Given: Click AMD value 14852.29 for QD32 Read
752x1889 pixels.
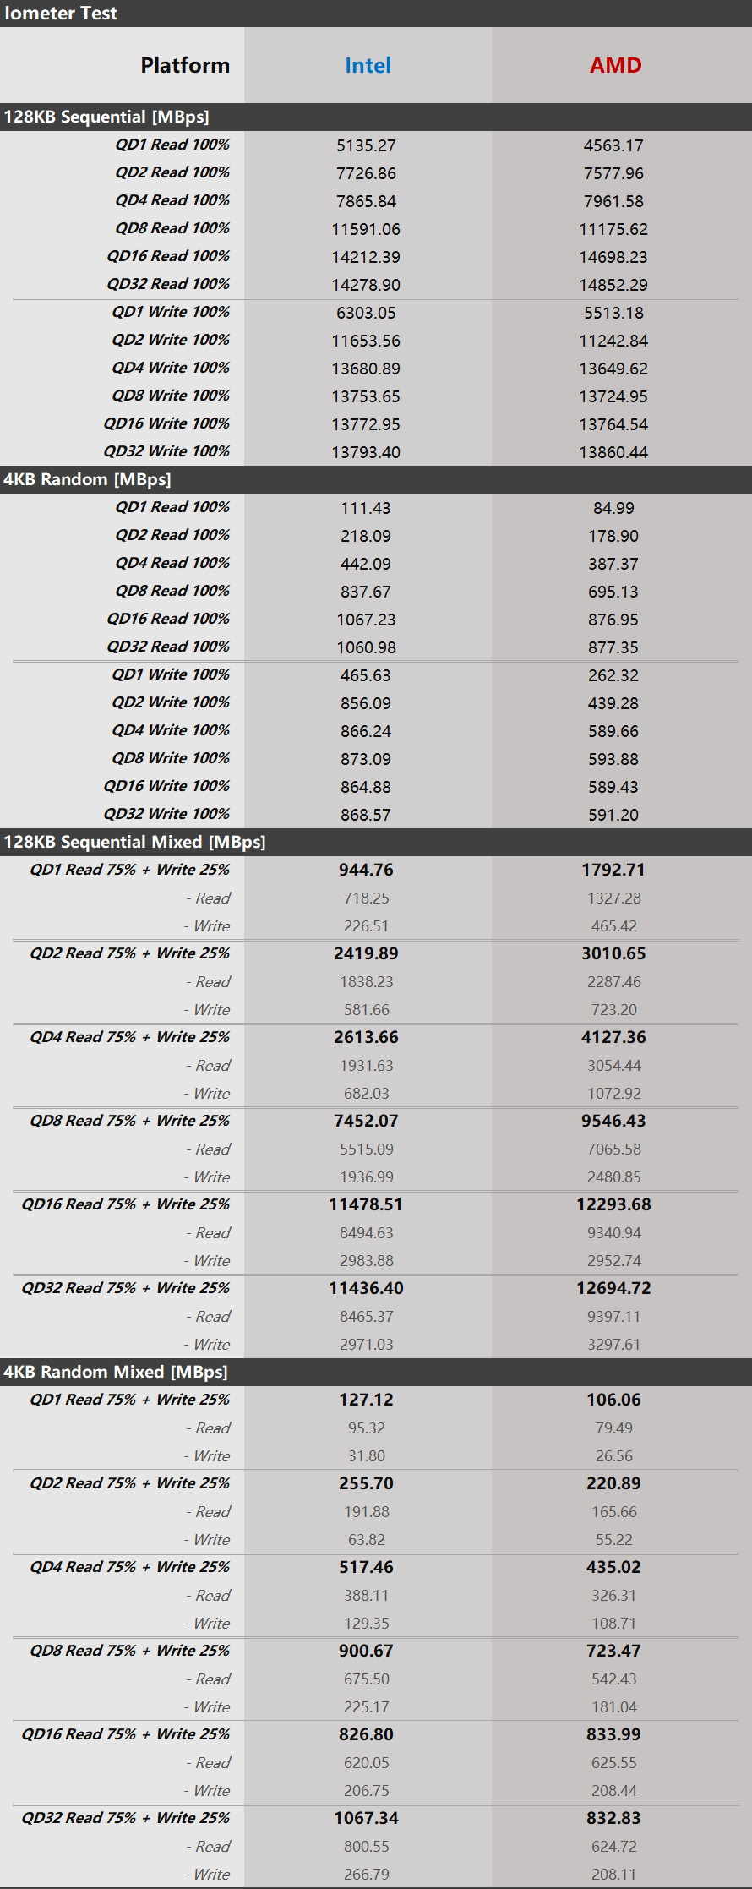Looking at the screenshot, I should (613, 285).
